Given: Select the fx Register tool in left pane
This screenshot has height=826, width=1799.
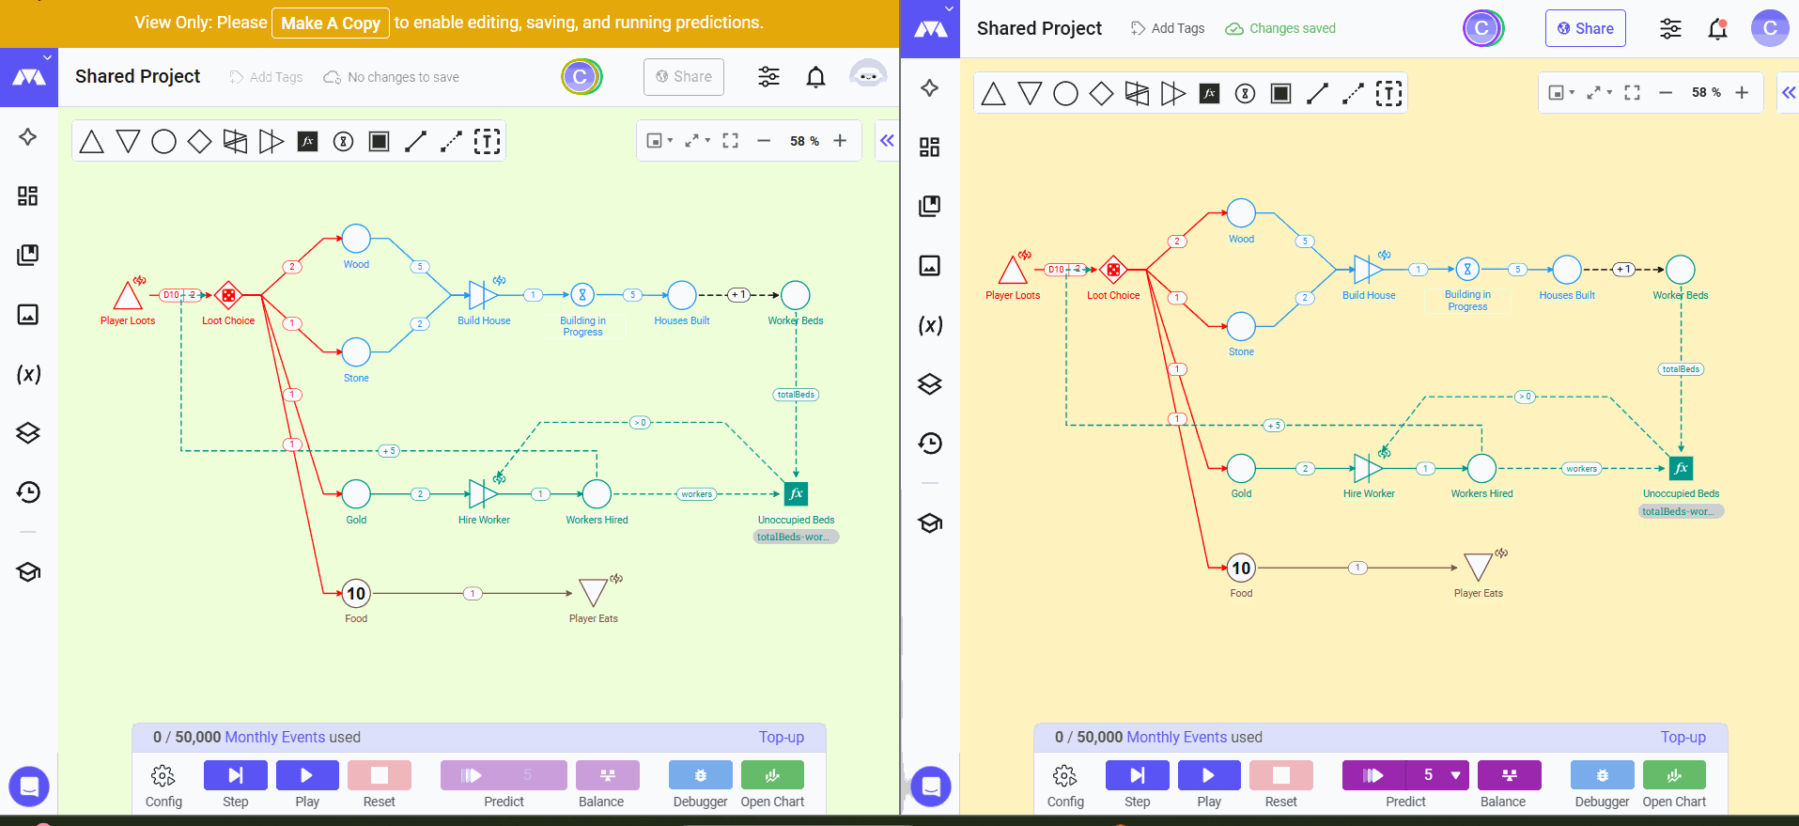Looking at the screenshot, I should tap(307, 142).
